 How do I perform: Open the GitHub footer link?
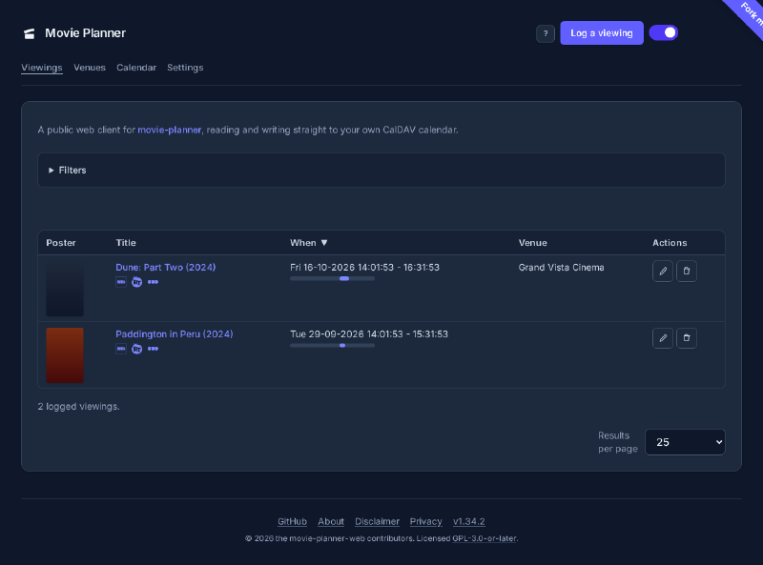292,521
